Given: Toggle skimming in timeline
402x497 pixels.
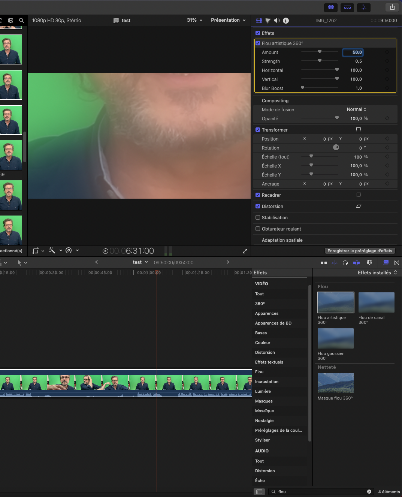Looking at the screenshot, I should [x=324, y=263].
